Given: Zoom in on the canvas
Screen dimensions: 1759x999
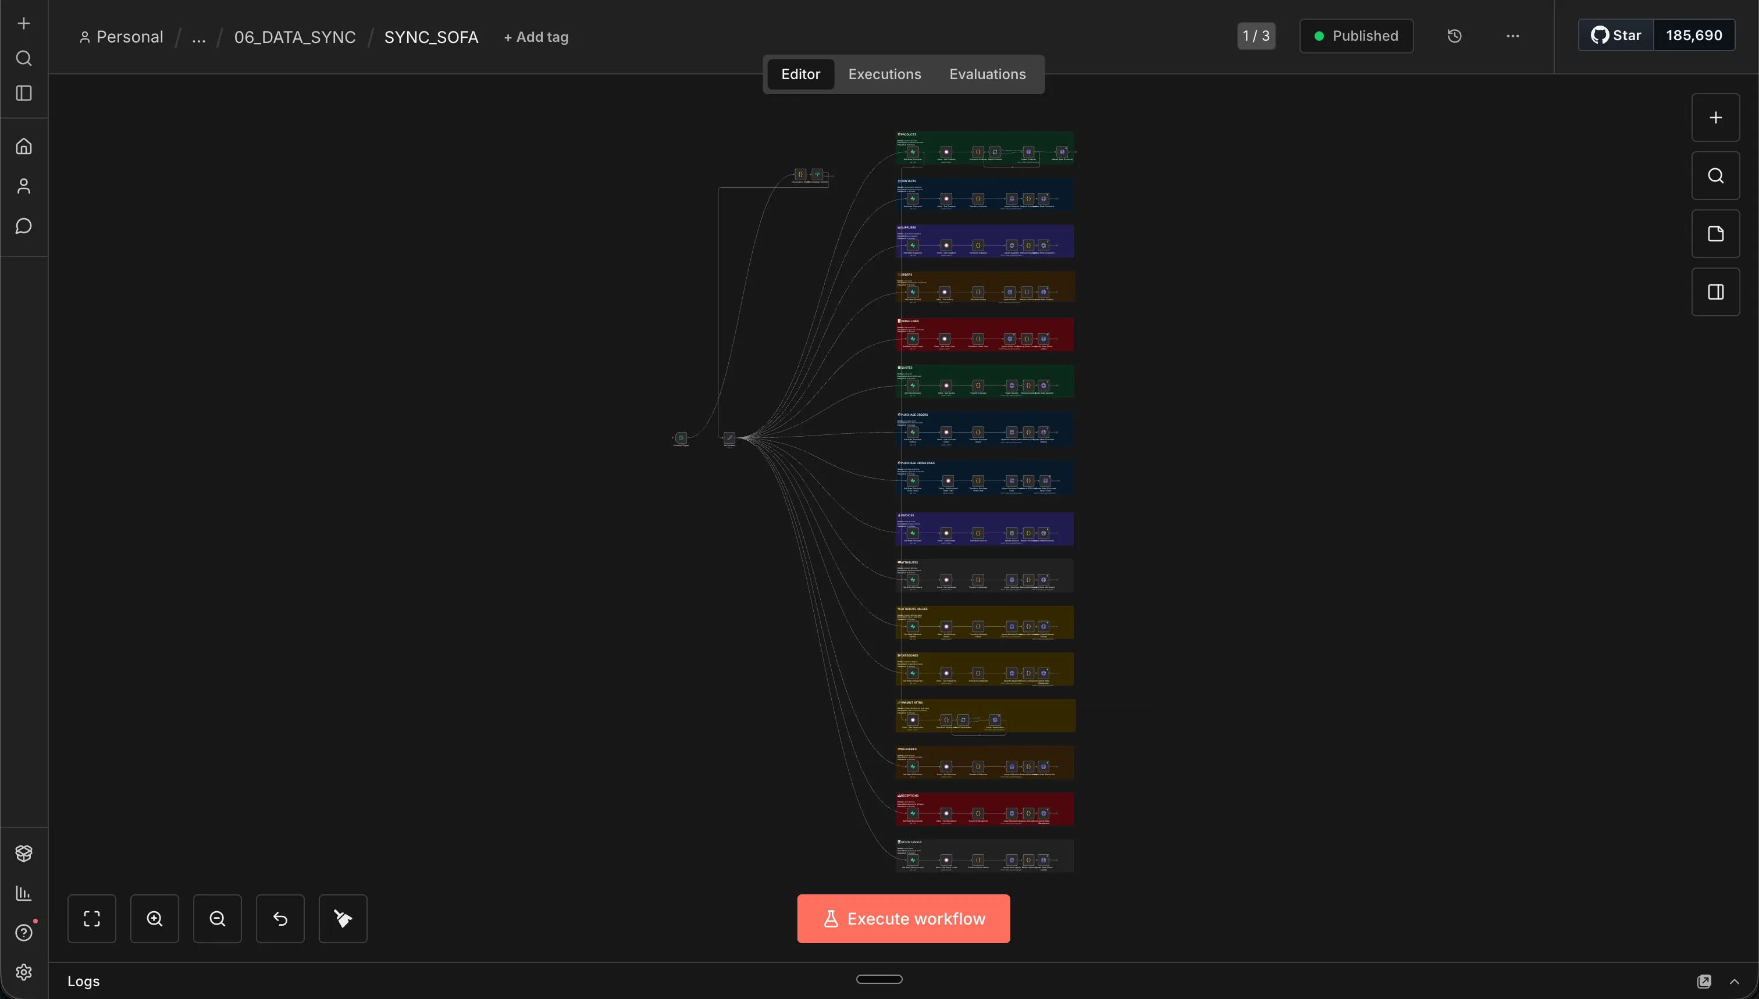Looking at the screenshot, I should tap(154, 919).
